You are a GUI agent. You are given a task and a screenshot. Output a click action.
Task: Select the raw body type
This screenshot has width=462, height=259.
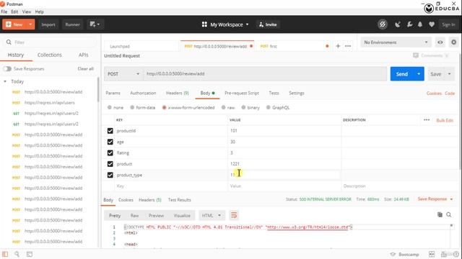(224, 107)
